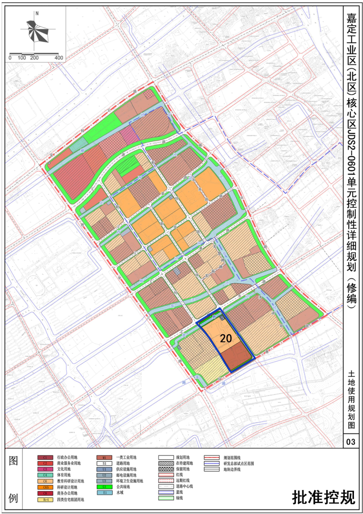Click the E1 water area legend swatch

[104, 493]
